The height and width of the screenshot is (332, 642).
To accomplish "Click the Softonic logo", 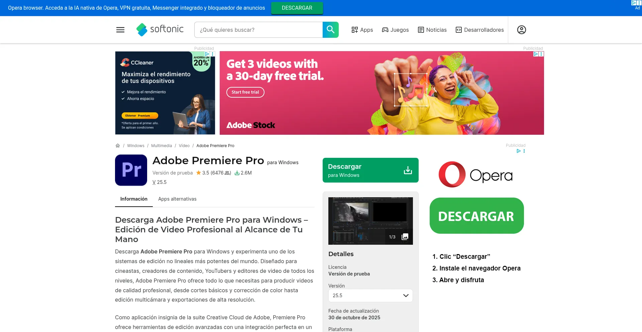I will 160,29.
